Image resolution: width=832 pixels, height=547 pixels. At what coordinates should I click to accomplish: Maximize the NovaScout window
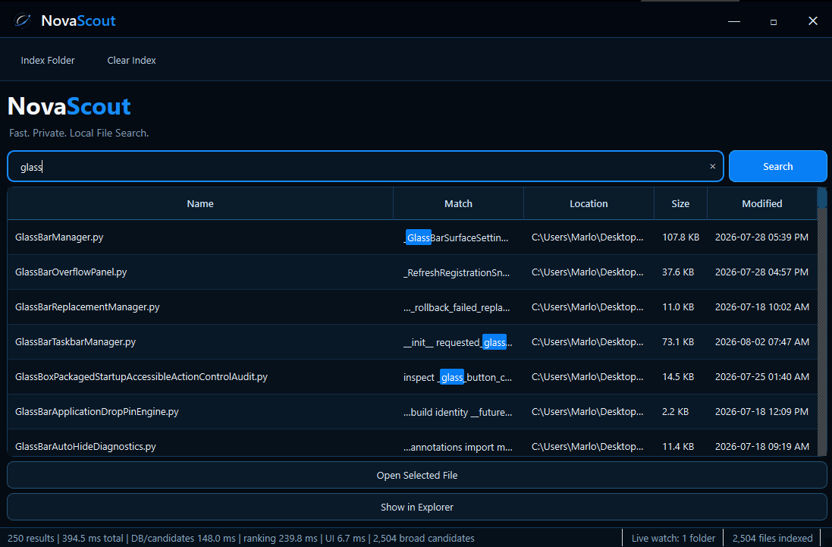coord(773,22)
